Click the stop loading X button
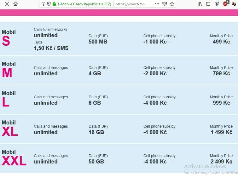This screenshot has height=178, width=238. 7,4
